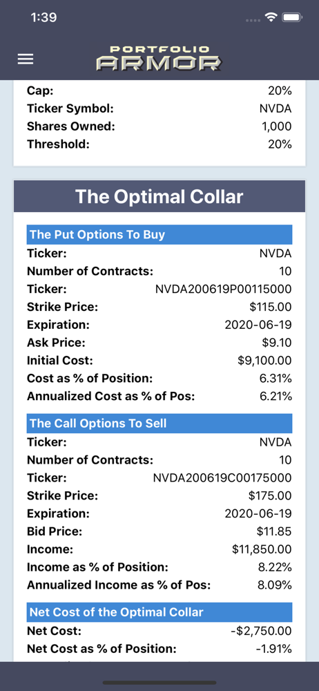Select the Net Cost value -$2,750.00
This screenshot has height=691, width=319.
tap(261, 631)
